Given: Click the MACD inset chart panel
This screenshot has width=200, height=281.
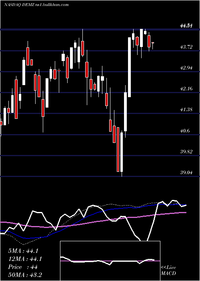Looking at the screenshot, I should (x=110, y=261).
